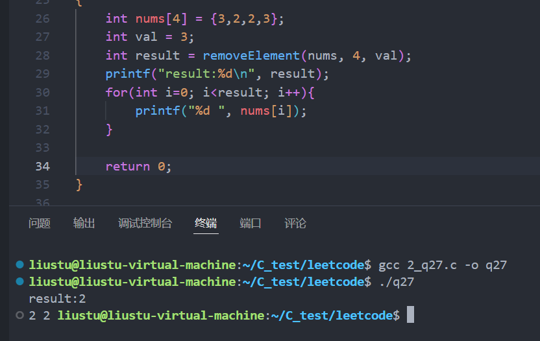Select line number 30 of the for loop

42,93
